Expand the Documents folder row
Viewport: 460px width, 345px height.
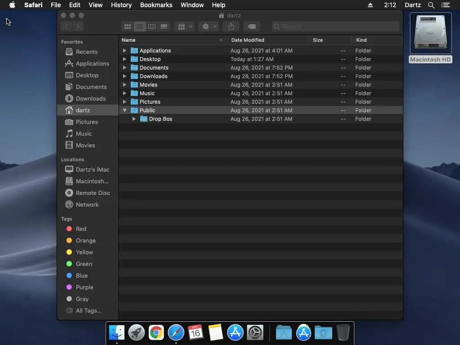click(125, 67)
